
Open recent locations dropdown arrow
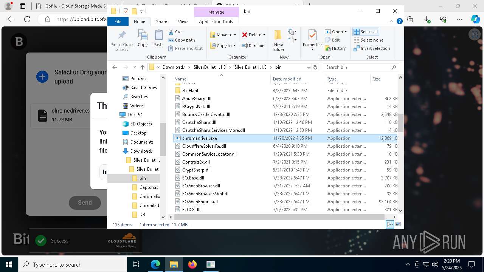(x=134, y=67)
